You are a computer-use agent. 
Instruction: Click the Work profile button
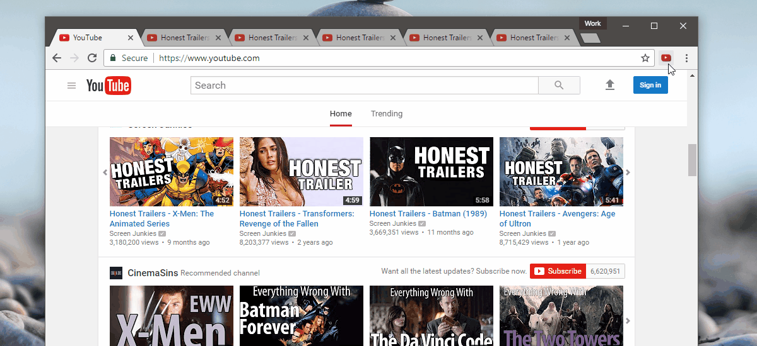(592, 24)
